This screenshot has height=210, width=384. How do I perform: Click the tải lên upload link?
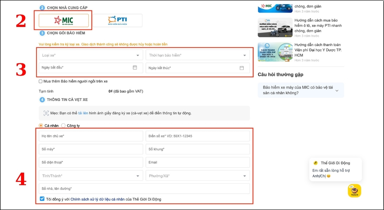point(83,113)
